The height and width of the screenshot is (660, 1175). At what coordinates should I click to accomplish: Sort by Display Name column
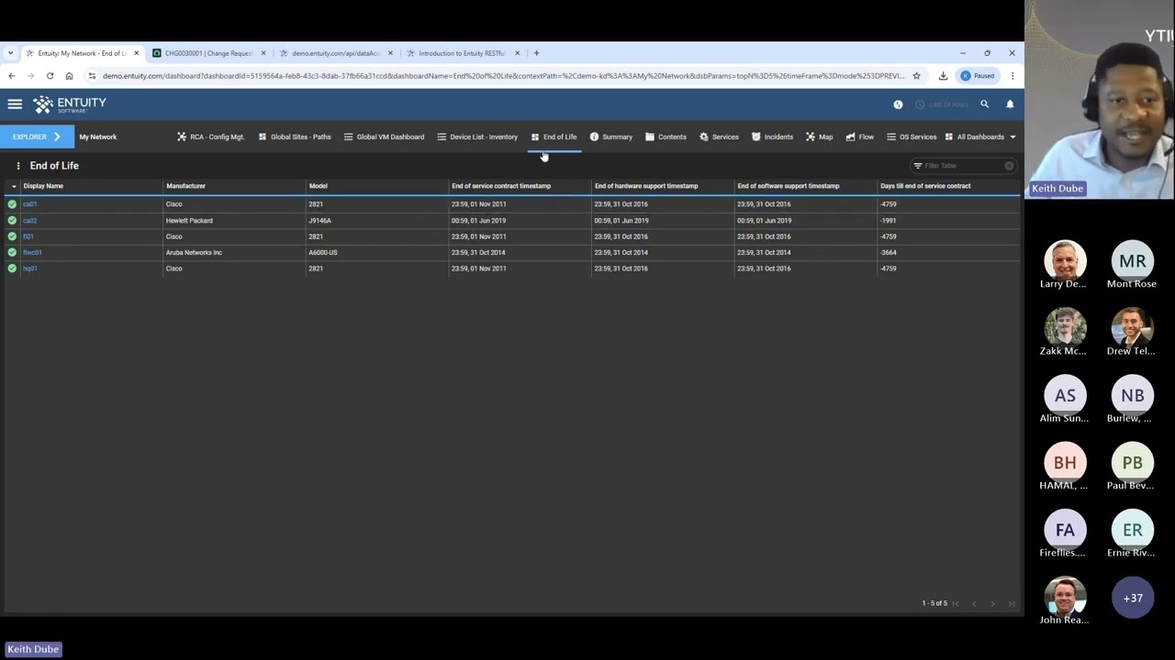(43, 186)
